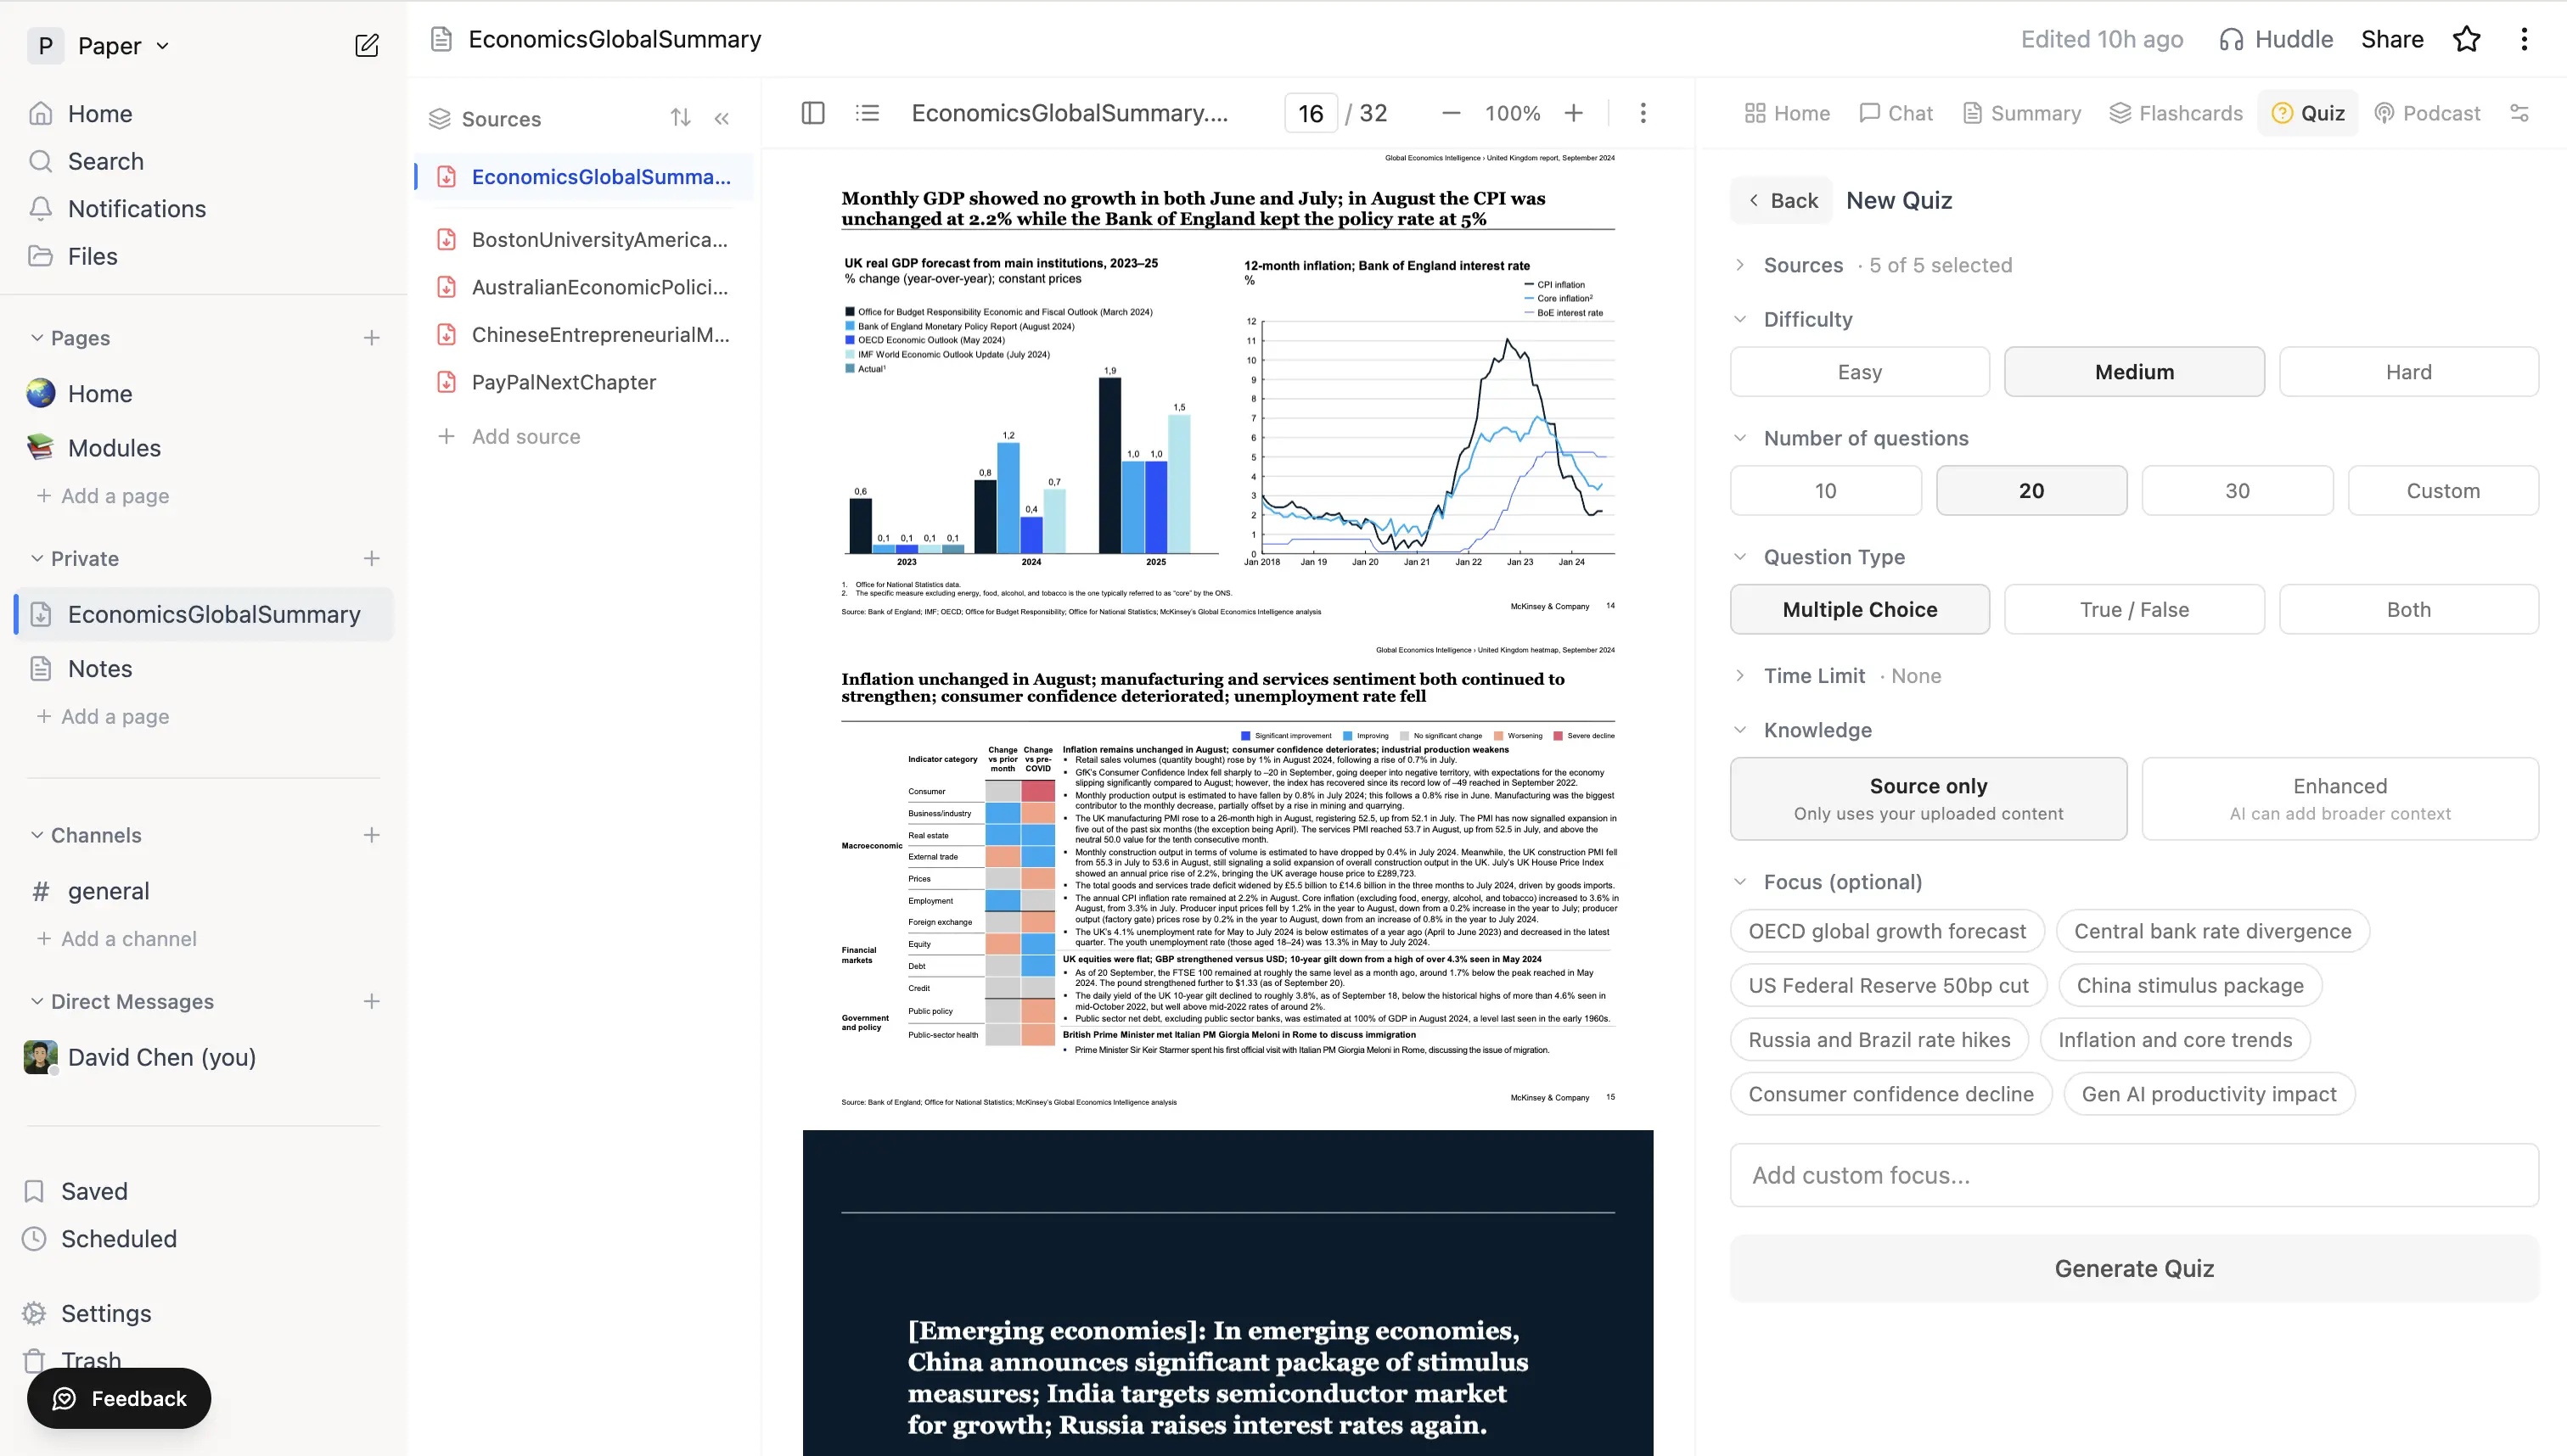The height and width of the screenshot is (1456, 2567).
Task: Collapse the Difficulty section
Action: click(1739, 319)
